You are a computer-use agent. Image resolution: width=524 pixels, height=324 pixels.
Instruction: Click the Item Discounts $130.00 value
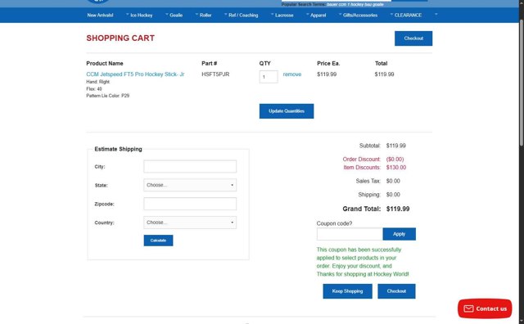(396, 168)
